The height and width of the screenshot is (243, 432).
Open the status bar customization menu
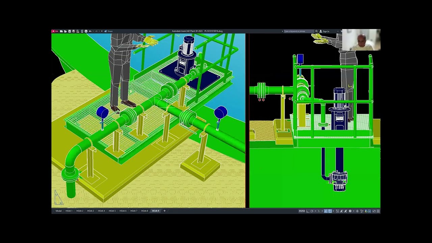pyautogui.click(x=378, y=211)
